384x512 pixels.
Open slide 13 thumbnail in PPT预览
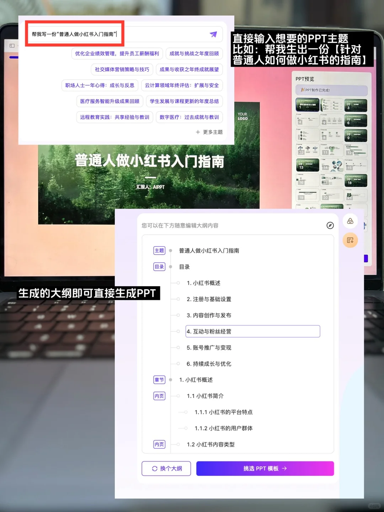tap(307, 165)
